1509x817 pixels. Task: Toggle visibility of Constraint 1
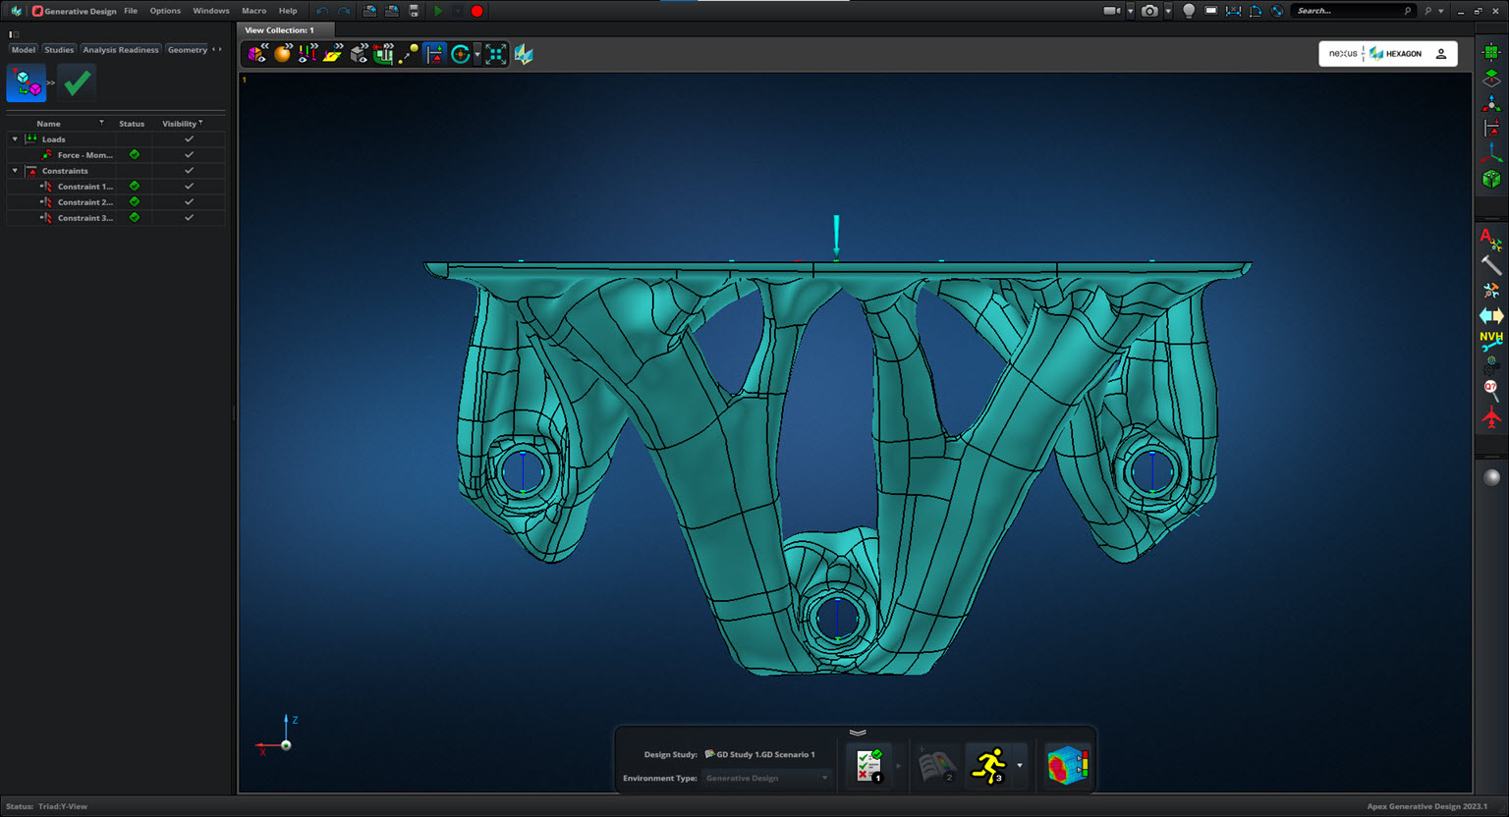(x=189, y=187)
